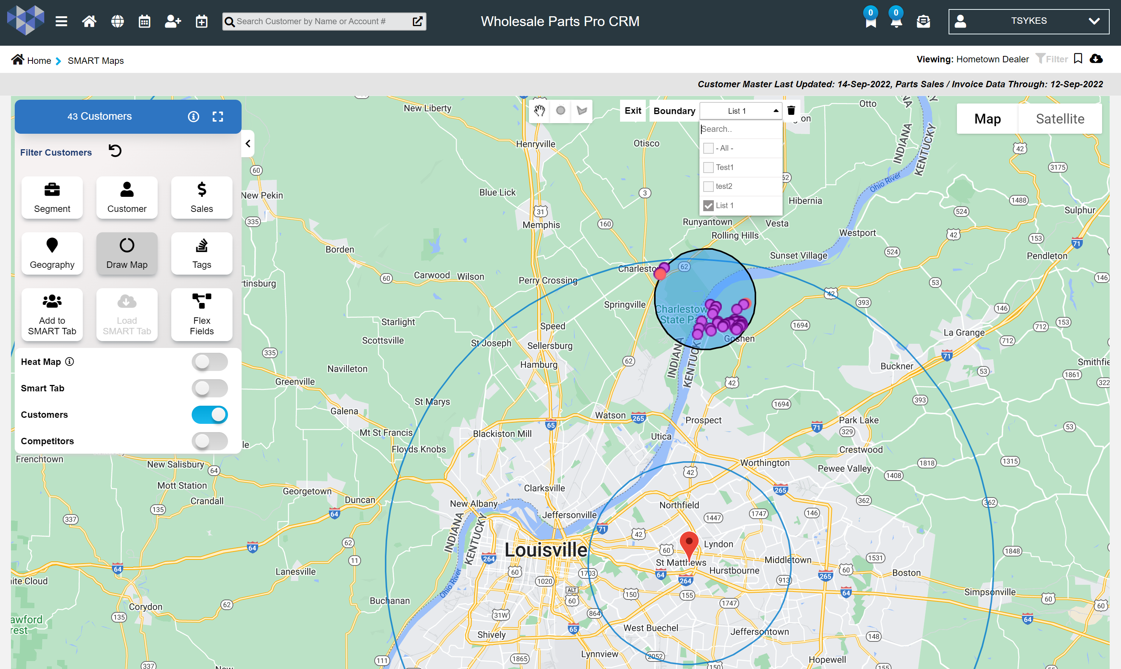1121x669 pixels.
Task: Click the Home breadcrumb link
Action: coord(39,60)
